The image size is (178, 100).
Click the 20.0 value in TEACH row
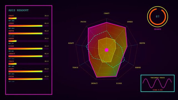(46, 61)
